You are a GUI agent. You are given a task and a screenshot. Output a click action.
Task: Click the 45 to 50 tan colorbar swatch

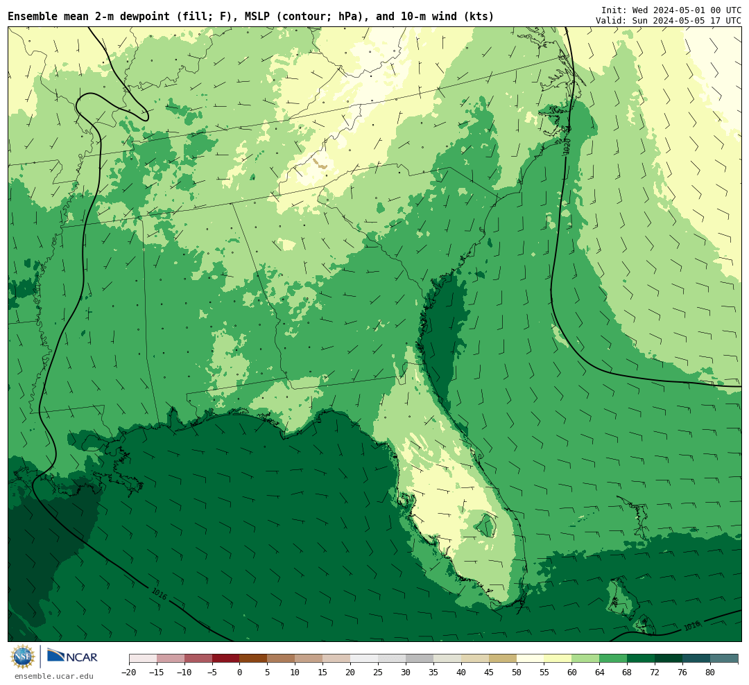point(503,659)
